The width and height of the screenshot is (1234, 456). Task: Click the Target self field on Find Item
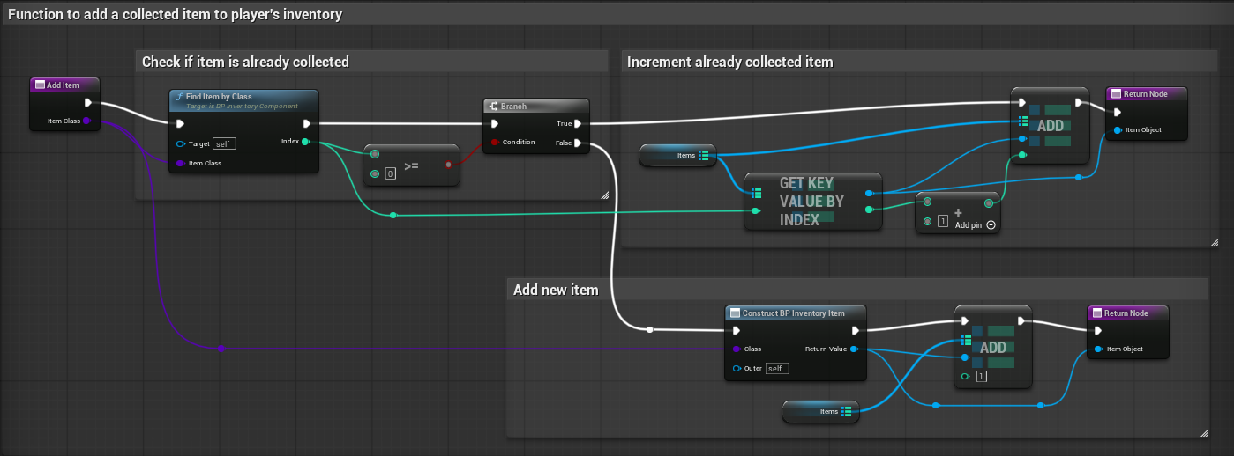coord(224,143)
